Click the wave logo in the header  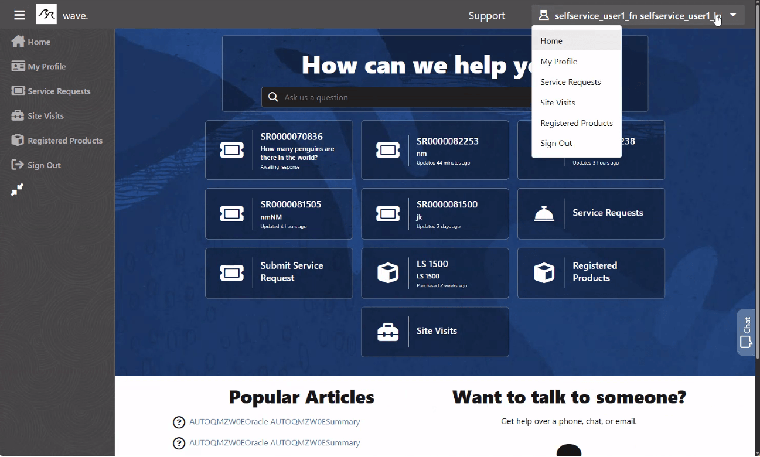click(46, 14)
